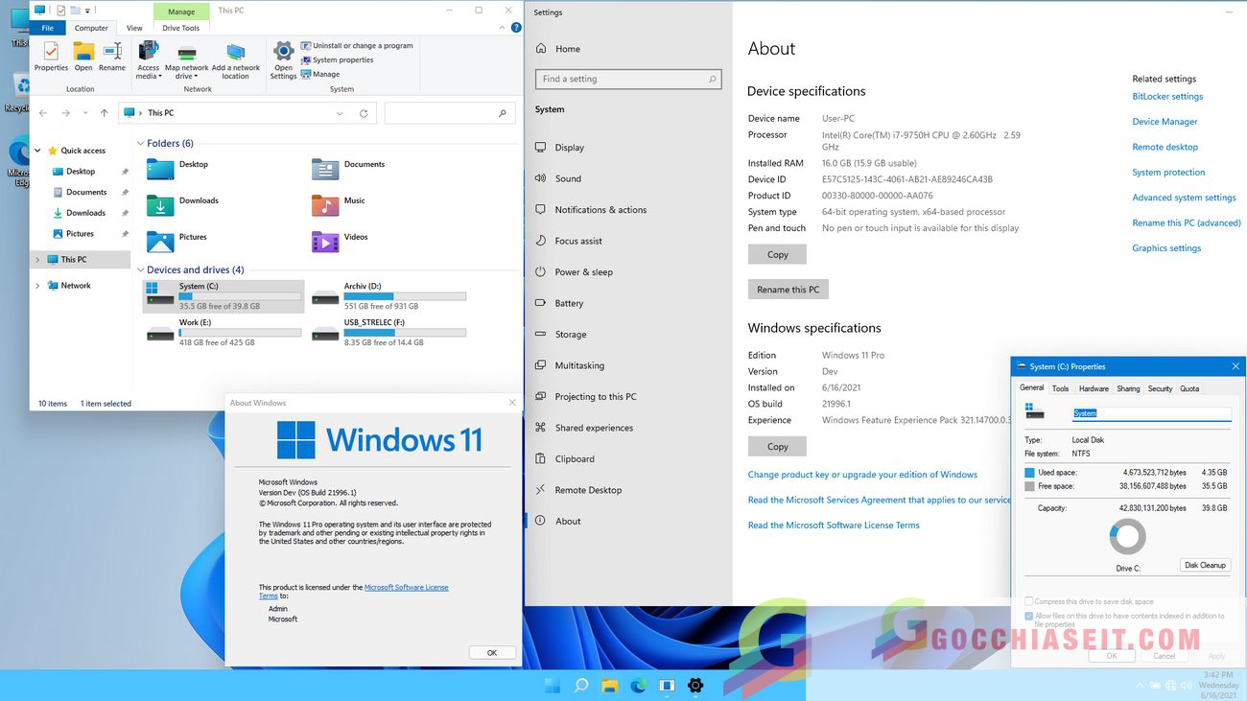Open Microsoft Edge from the taskbar

[x=638, y=686]
